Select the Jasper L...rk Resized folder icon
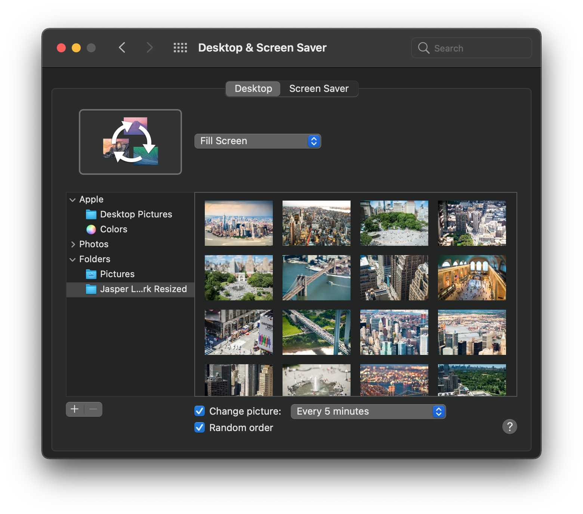 click(91, 289)
